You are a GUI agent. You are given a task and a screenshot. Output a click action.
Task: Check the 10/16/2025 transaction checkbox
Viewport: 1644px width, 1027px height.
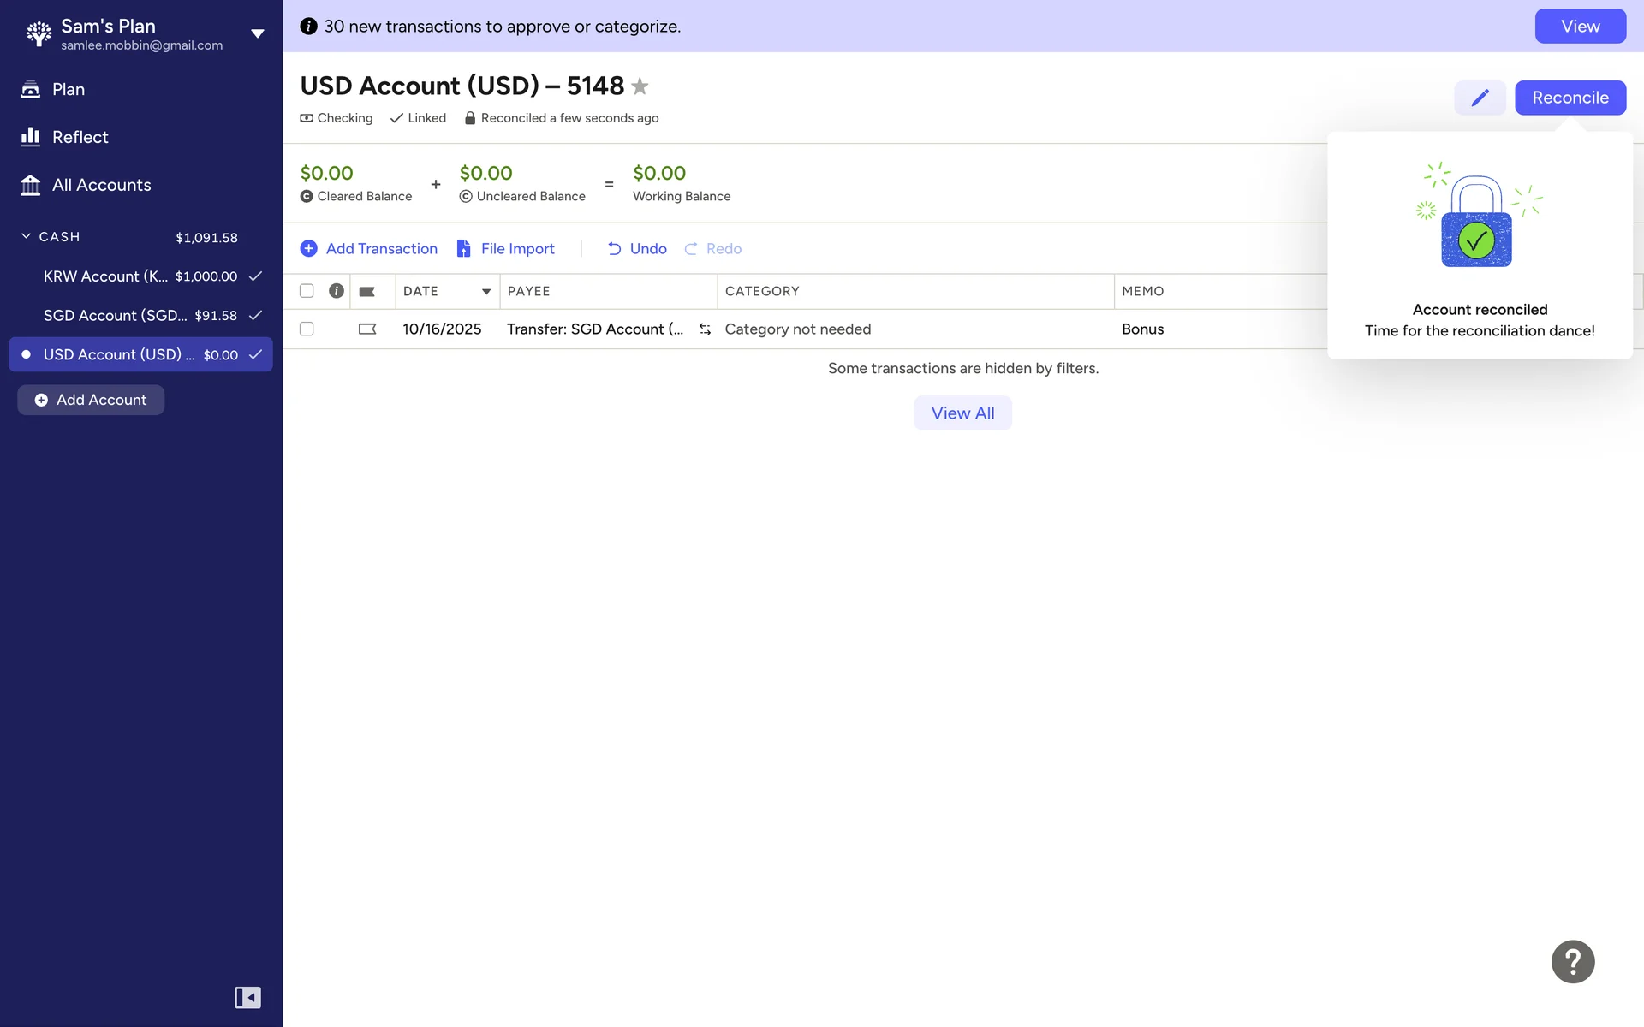point(307,329)
